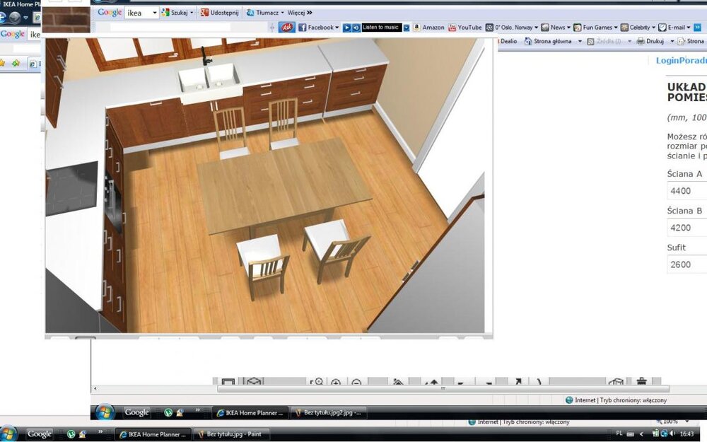The width and height of the screenshot is (707, 442).
Task: Click the zoom-in plus icon in planner toolbar
Action: point(336,383)
